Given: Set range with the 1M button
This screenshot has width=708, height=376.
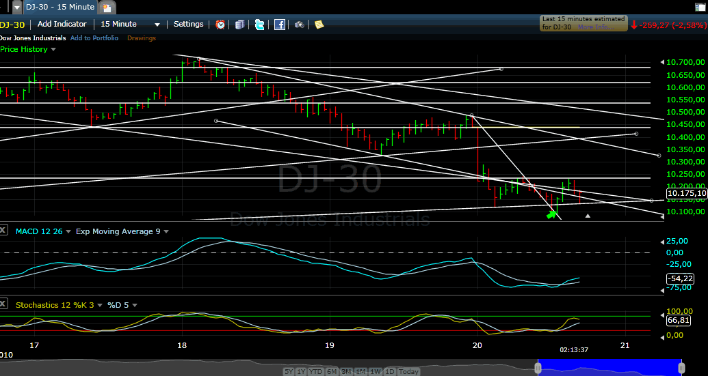Looking at the screenshot, I should click(360, 371).
